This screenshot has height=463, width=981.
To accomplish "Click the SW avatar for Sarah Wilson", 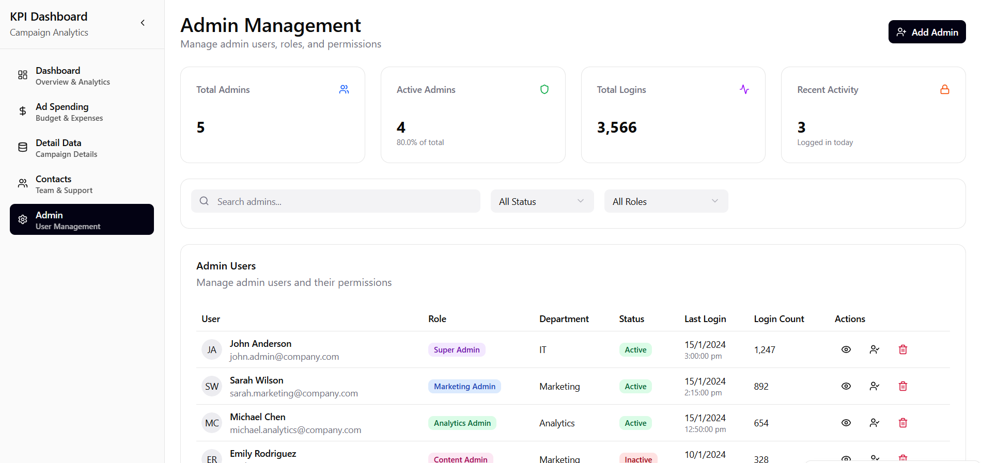I will coord(212,386).
